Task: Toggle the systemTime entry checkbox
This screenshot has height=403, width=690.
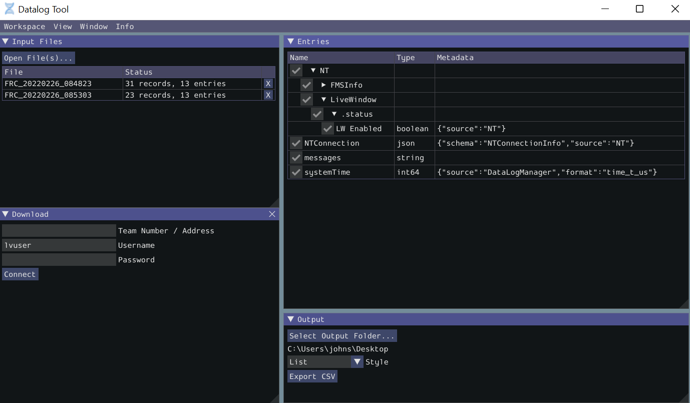Action: 295,172
